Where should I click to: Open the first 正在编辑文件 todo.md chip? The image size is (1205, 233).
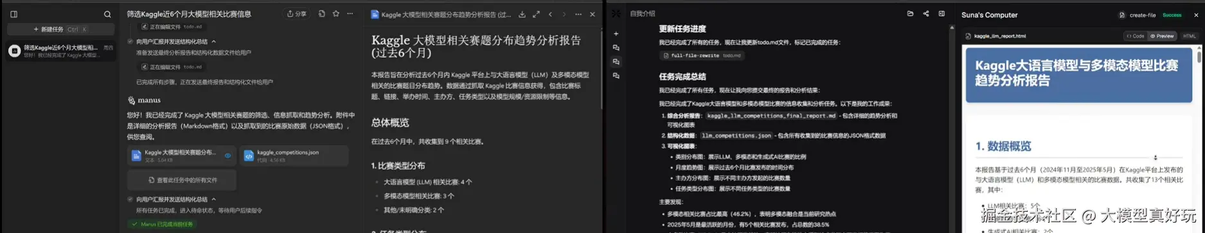click(x=172, y=27)
